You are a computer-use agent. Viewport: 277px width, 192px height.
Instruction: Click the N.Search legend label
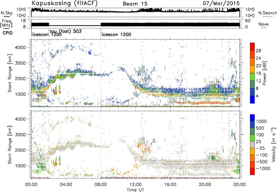coord(267,13)
